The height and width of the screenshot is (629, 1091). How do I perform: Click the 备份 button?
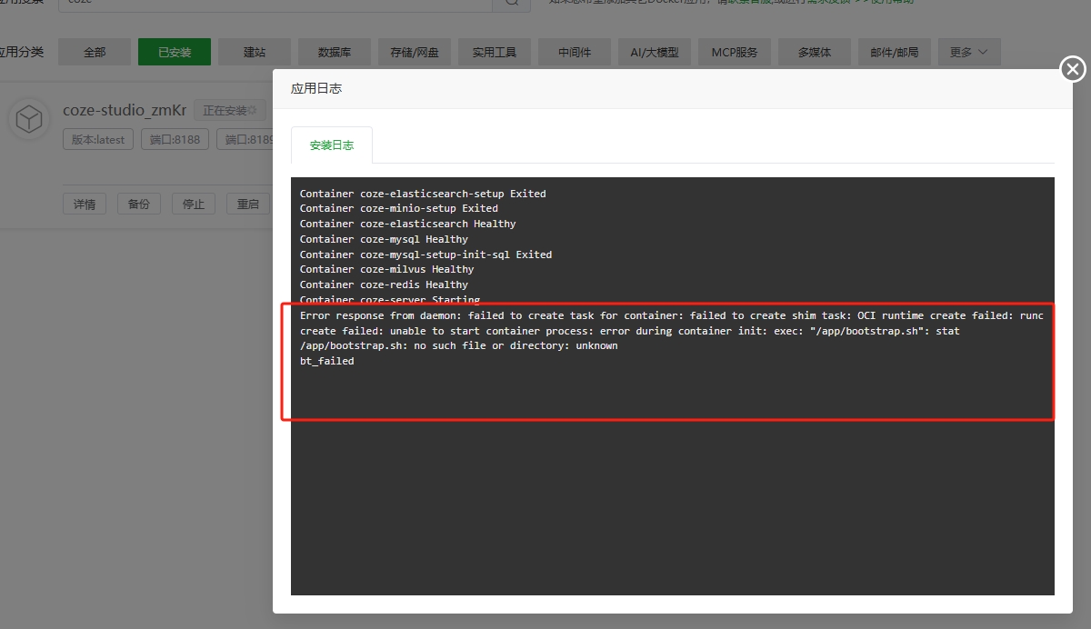139,204
